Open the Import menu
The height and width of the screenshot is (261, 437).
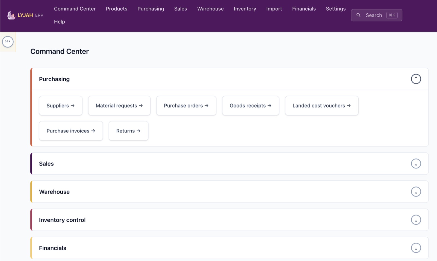pyautogui.click(x=274, y=9)
